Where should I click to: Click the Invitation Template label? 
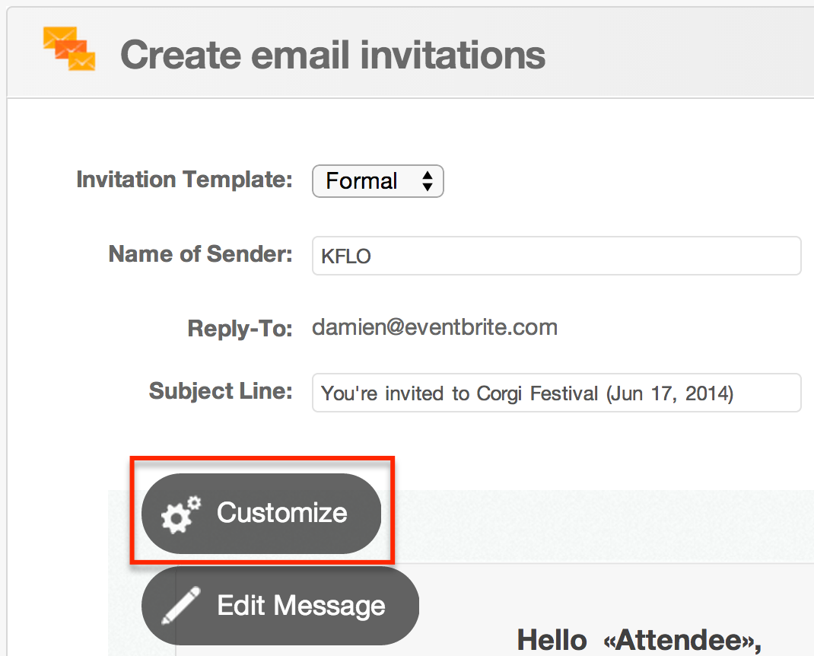184,180
